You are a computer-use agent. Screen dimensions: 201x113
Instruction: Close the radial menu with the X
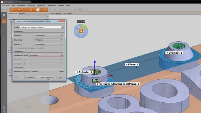(x=84, y=22)
